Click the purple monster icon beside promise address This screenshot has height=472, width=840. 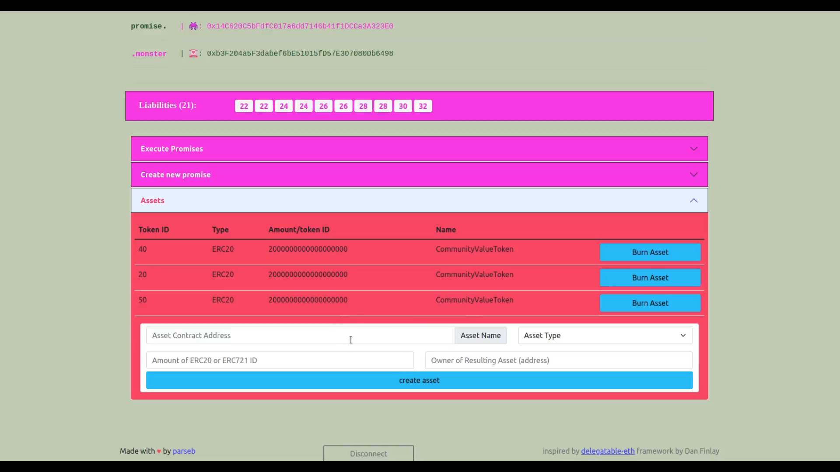[193, 26]
